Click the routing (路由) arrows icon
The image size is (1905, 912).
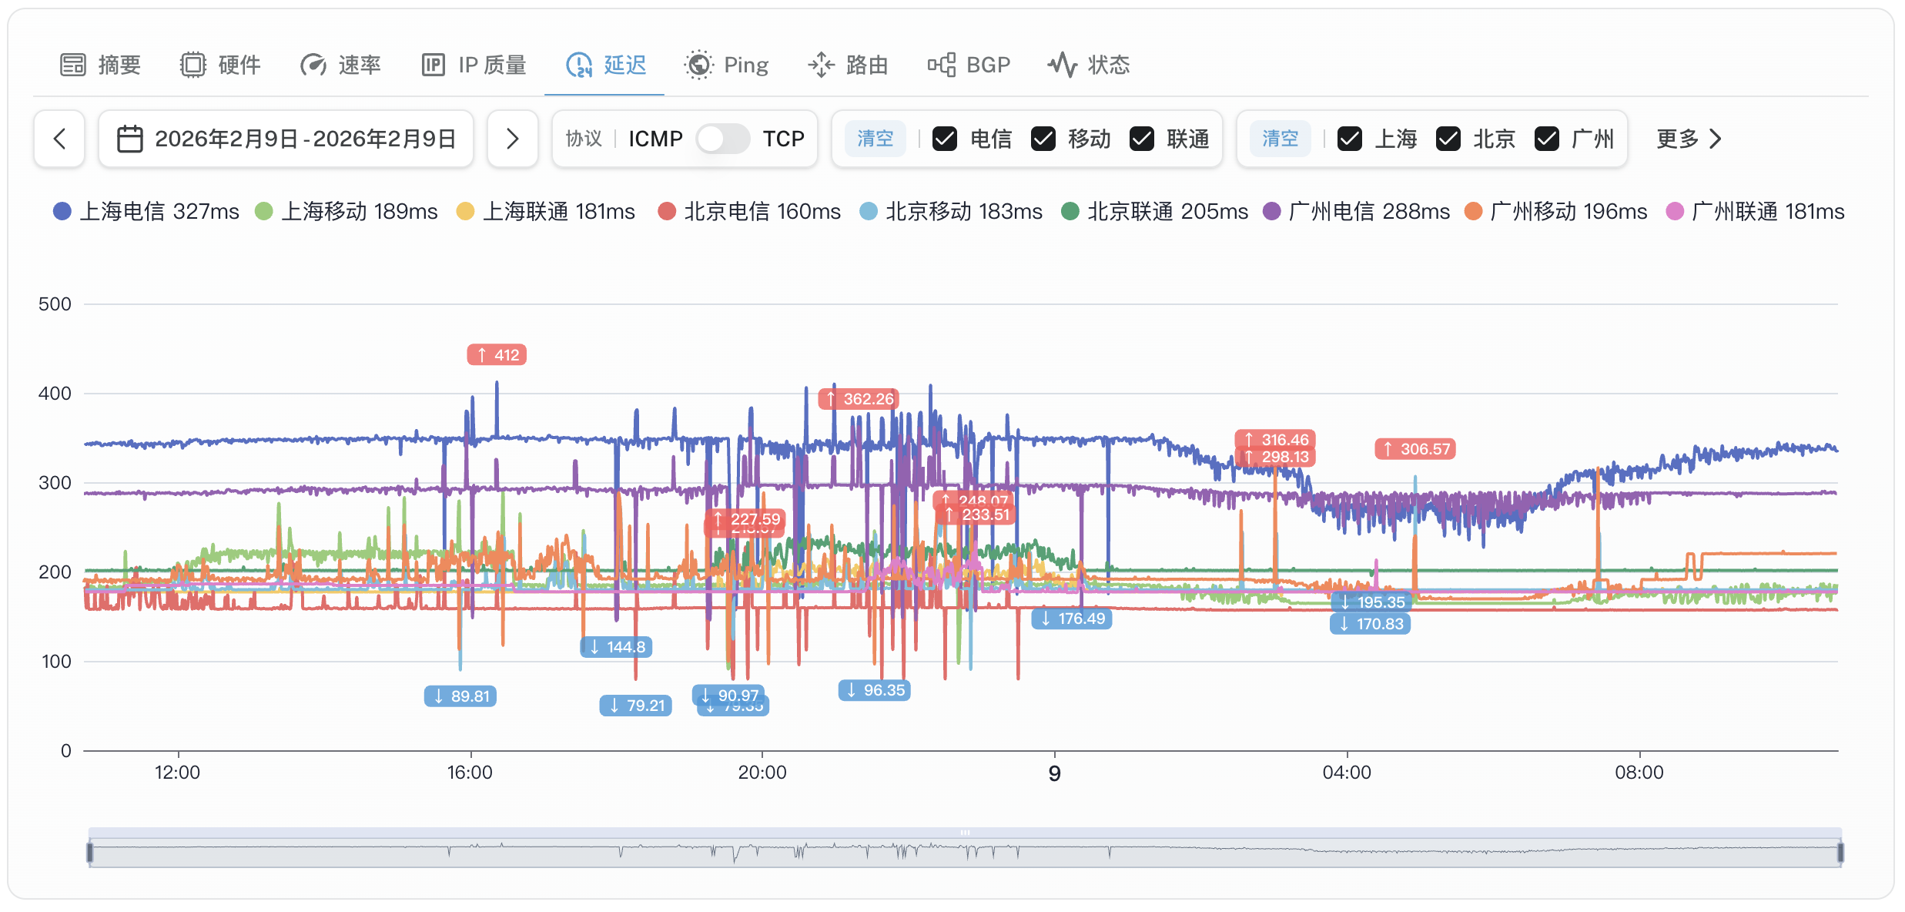(821, 65)
